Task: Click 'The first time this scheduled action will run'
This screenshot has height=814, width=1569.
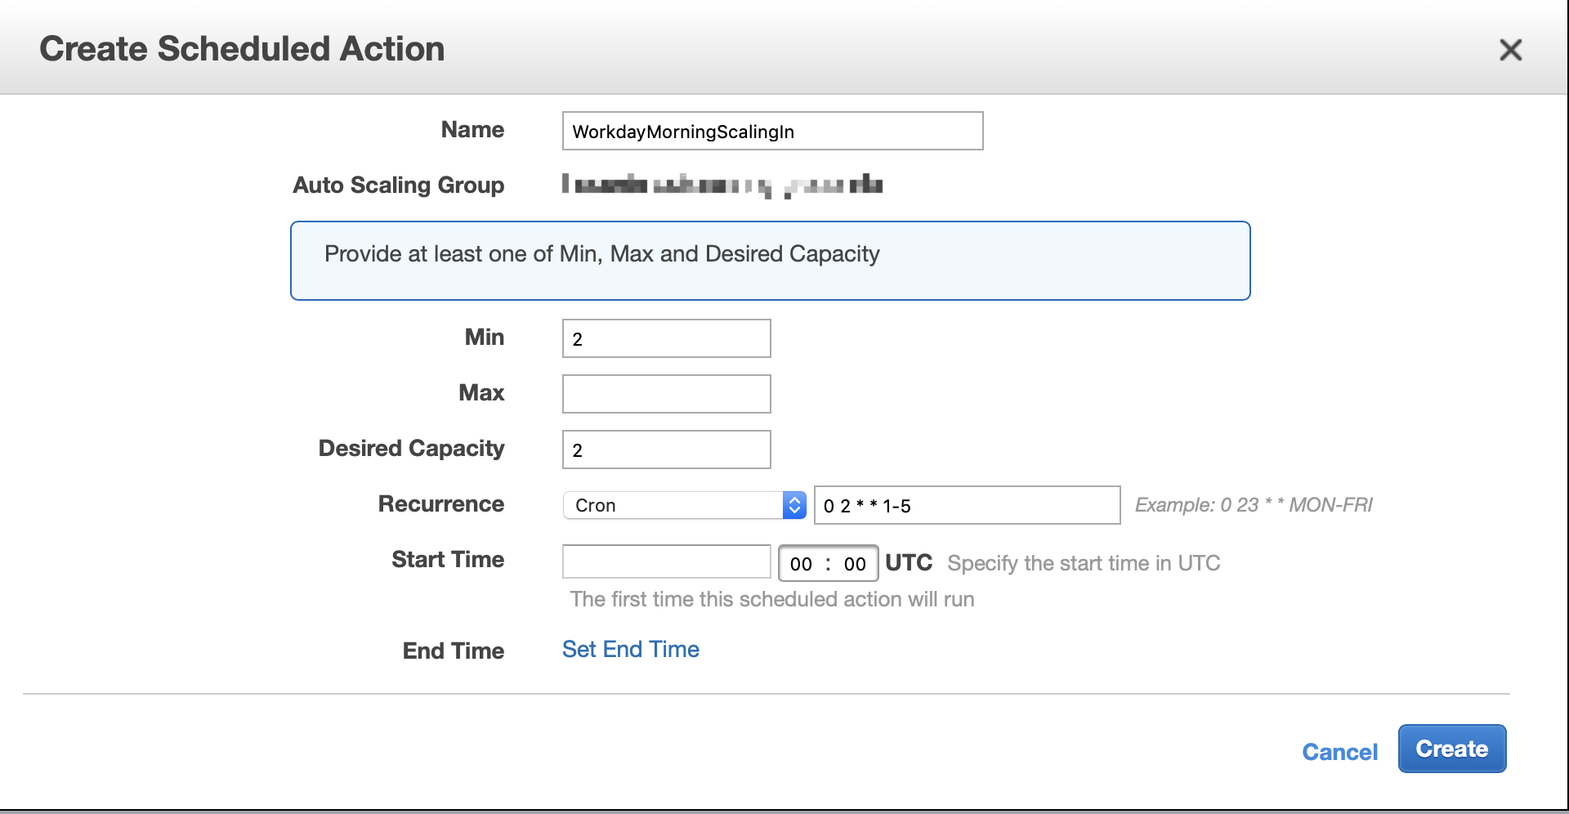Action: click(x=772, y=599)
